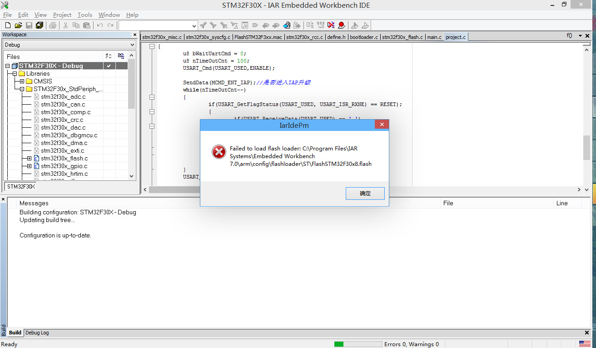Screen dimensions: 596x348
Task: Expand the CMSIS folder
Action: pyautogui.click(x=22, y=81)
